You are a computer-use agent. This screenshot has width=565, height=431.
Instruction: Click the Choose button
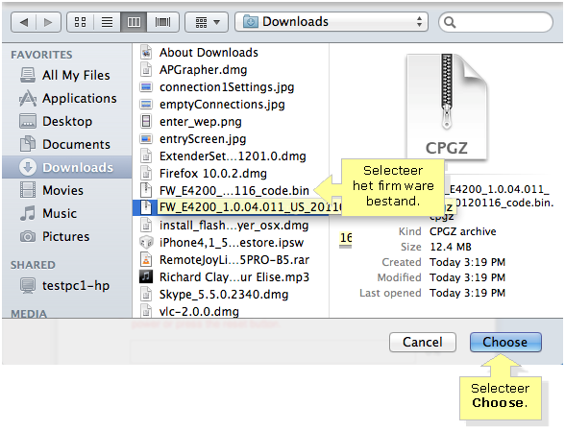(505, 342)
